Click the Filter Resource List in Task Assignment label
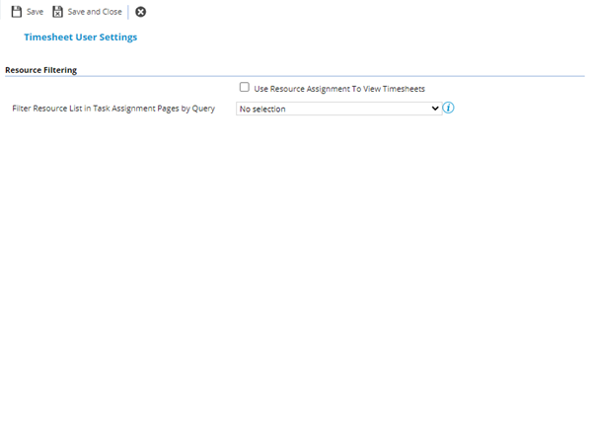This screenshot has width=592, height=443. [x=113, y=109]
